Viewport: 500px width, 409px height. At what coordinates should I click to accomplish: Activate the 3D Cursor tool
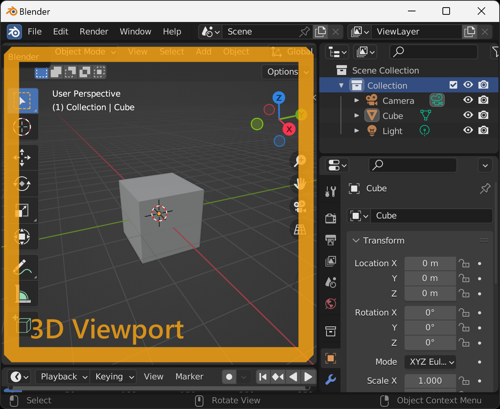click(22, 127)
